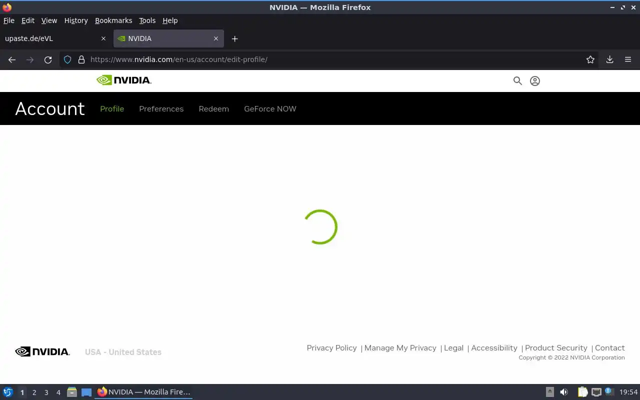
Task: Click the NVIDIA logo in the footer
Action: [x=42, y=351]
